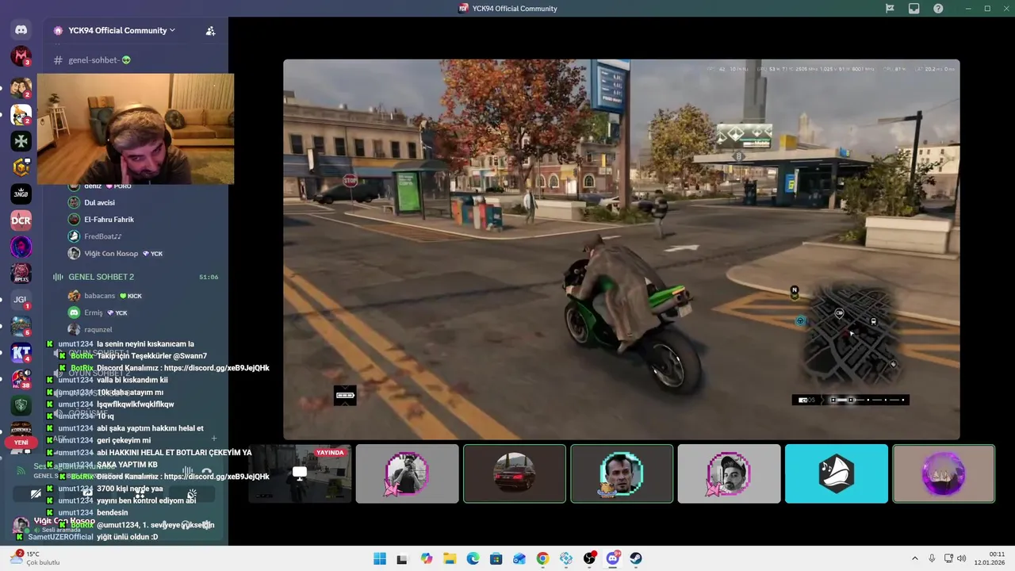
Task: Open weather widget showing 15°C
Action: [x=35, y=558]
